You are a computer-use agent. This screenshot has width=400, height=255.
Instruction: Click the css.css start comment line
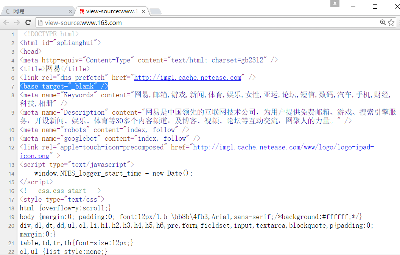[x=60, y=191]
